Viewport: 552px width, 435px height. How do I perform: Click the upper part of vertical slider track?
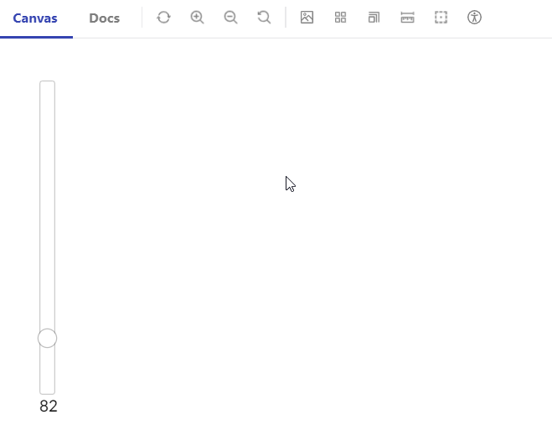47,205
